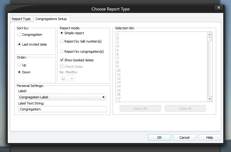Select Congregation sort option
The width and height of the screenshot is (231, 152).
point(20,35)
